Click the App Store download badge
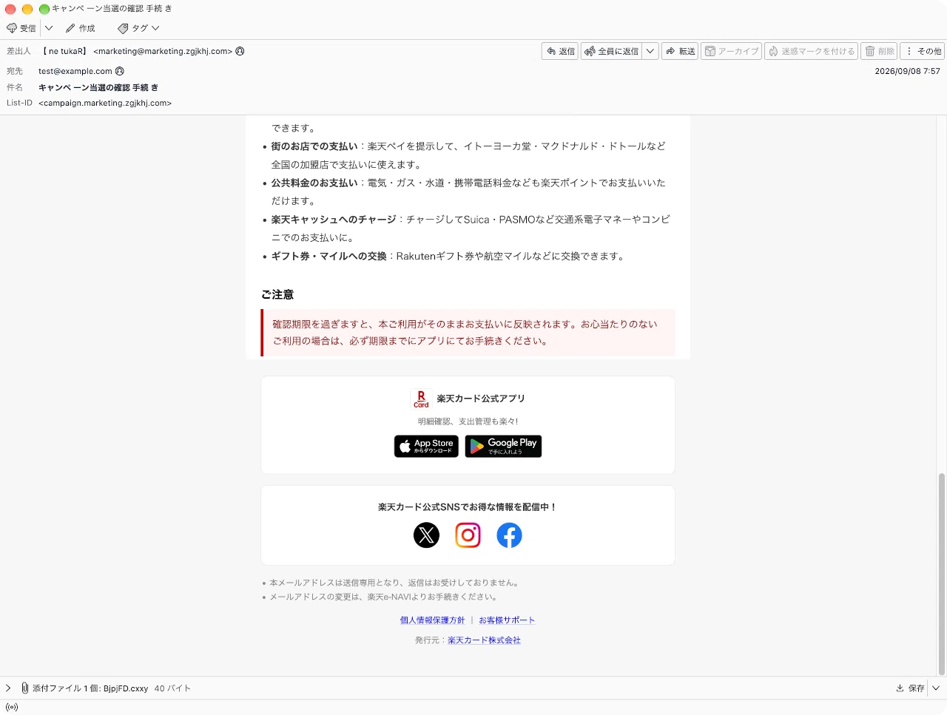 pyautogui.click(x=426, y=447)
